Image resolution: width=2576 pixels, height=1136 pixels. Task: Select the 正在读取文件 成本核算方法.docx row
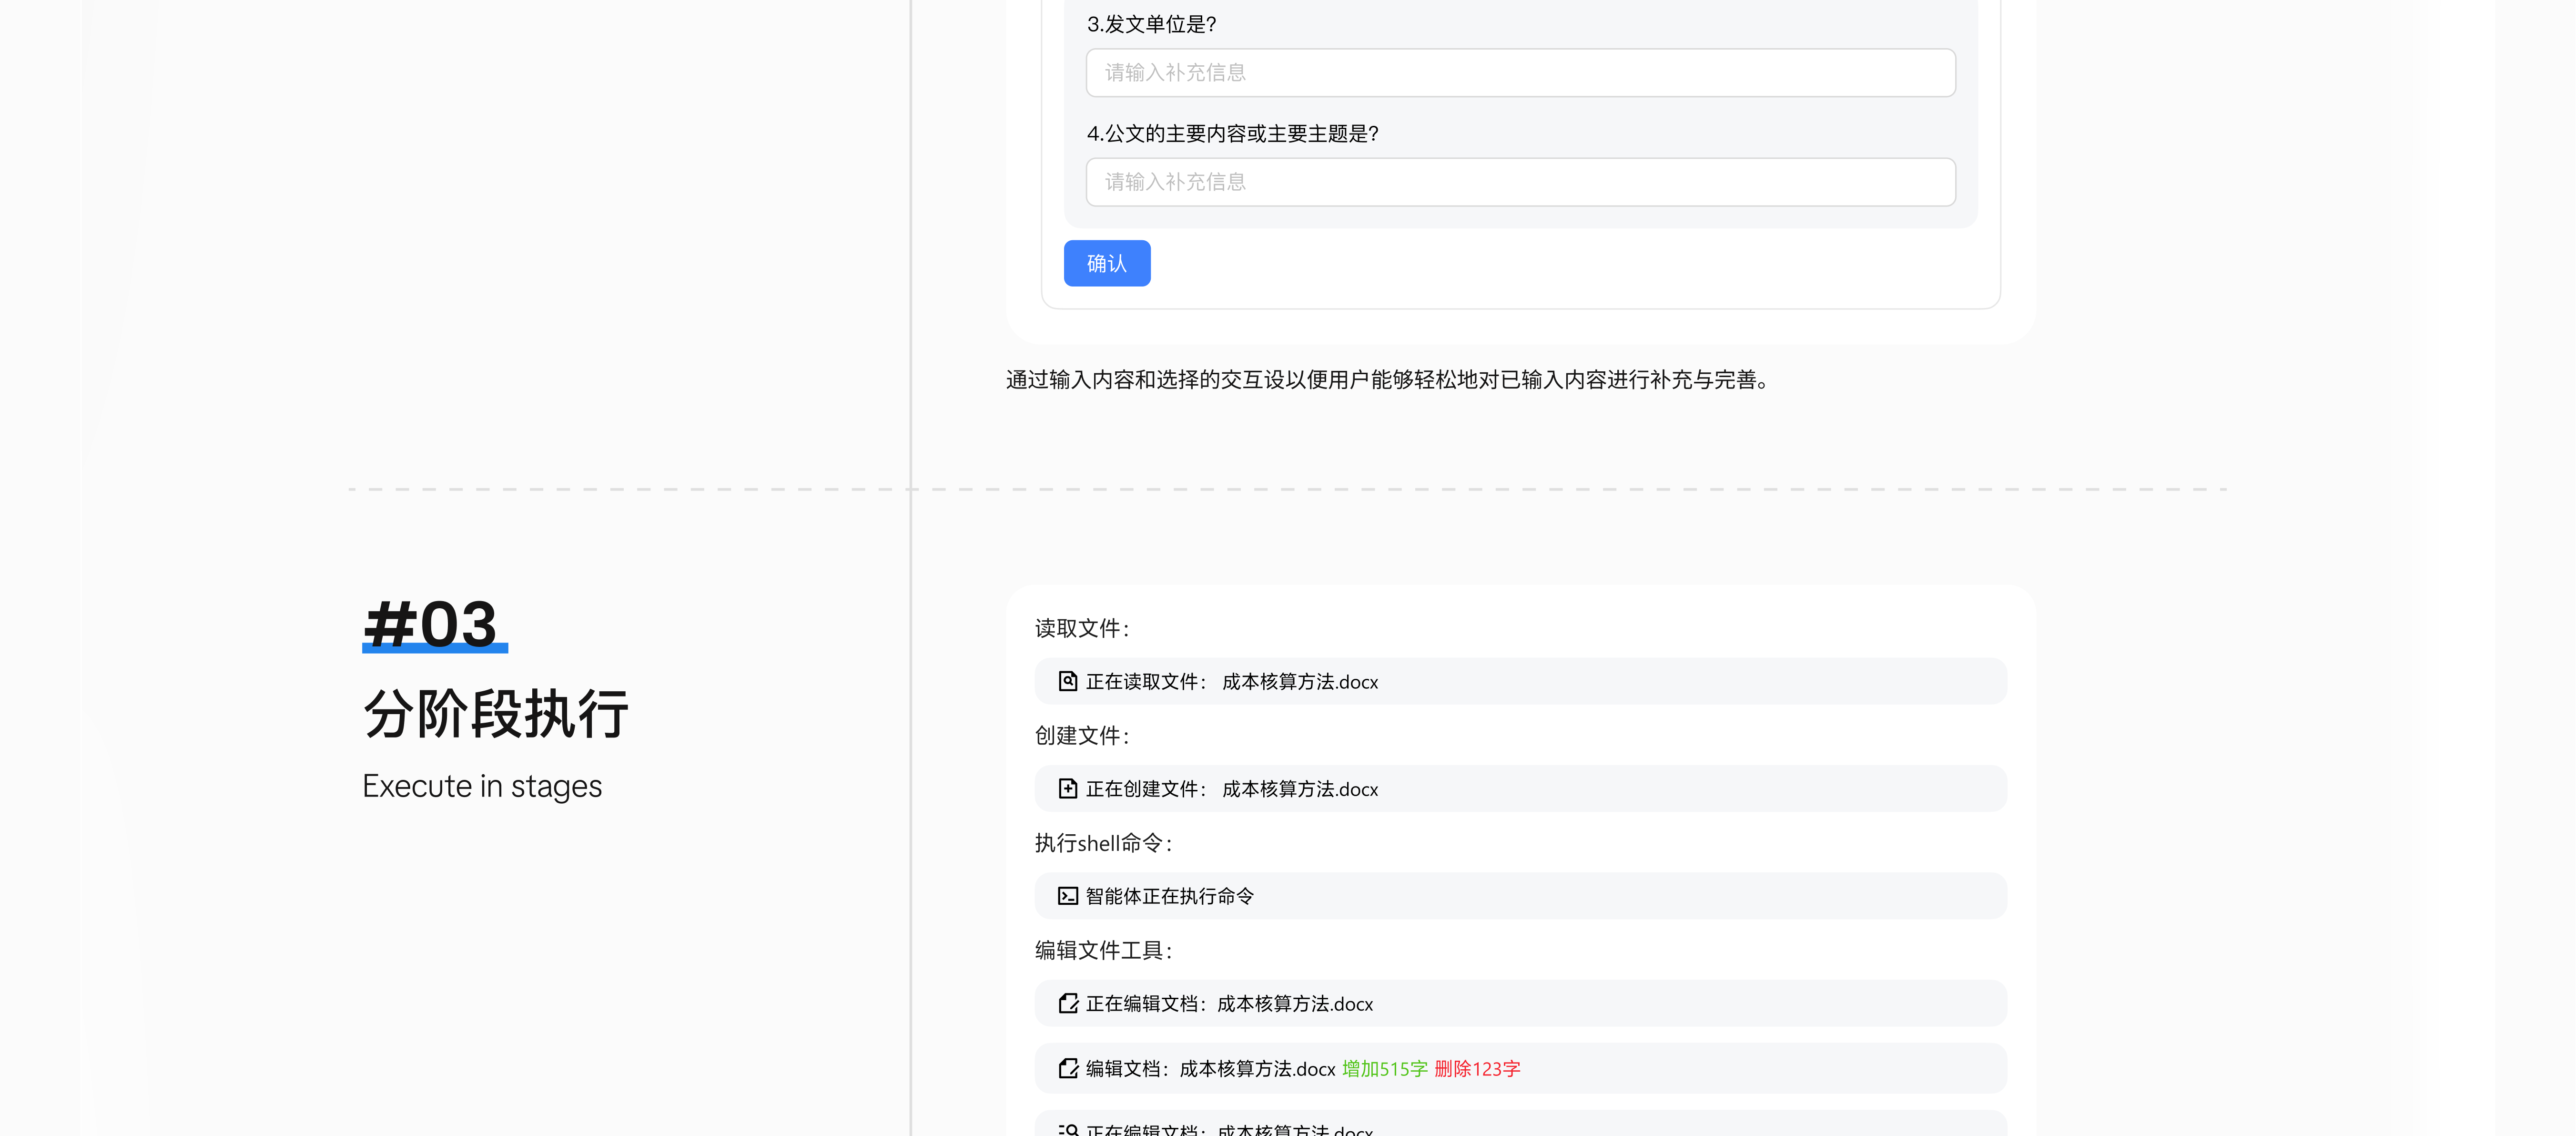point(1520,681)
